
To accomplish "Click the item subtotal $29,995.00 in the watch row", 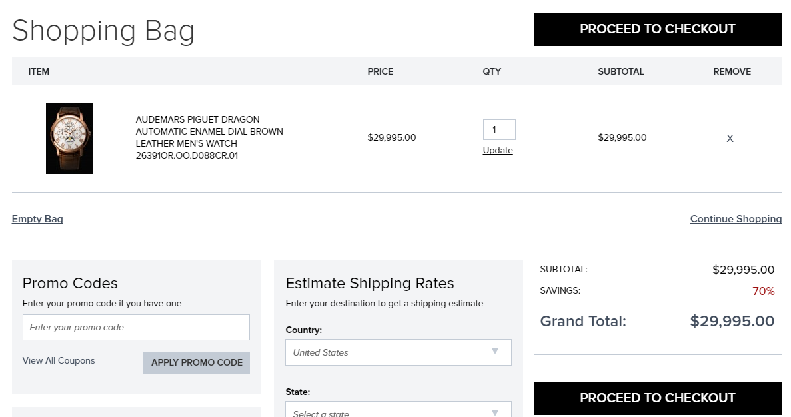I will click(622, 137).
